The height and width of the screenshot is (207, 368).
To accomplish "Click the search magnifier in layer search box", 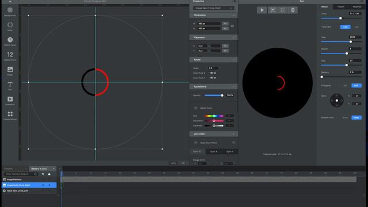I will [36, 174].
